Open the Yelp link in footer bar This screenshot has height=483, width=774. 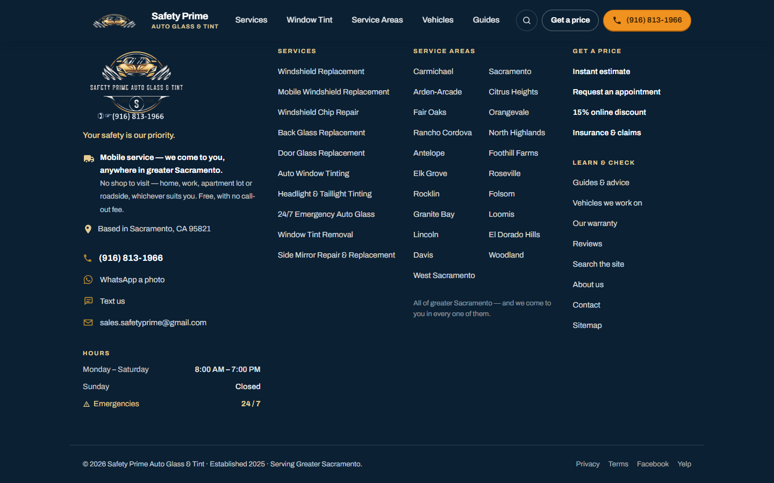684,464
